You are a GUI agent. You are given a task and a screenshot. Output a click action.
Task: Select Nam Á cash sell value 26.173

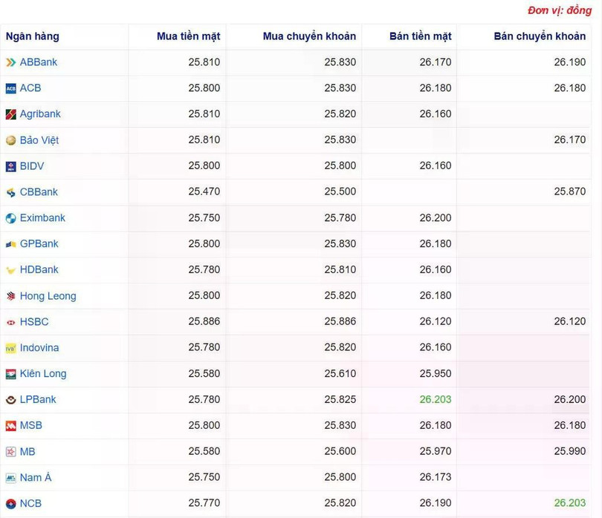436,477
